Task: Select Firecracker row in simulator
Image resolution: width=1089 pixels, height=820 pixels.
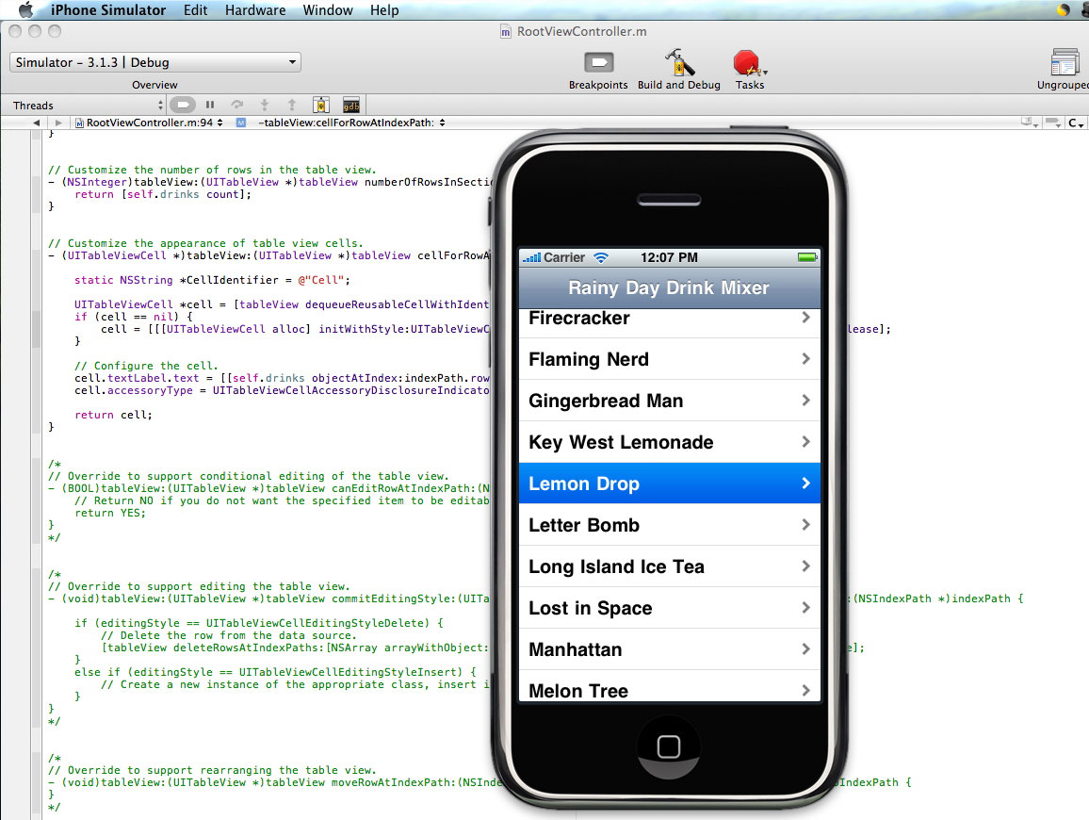Action: click(x=670, y=323)
